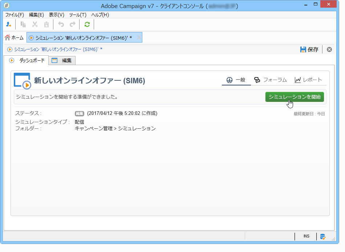Viewport: 345px width, 252px height.
Task: Click the round close icon beside 保存
Action: (x=329, y=49)
